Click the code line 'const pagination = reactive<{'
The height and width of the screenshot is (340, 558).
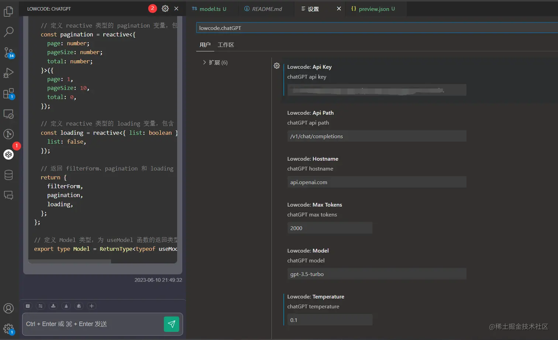88,35
